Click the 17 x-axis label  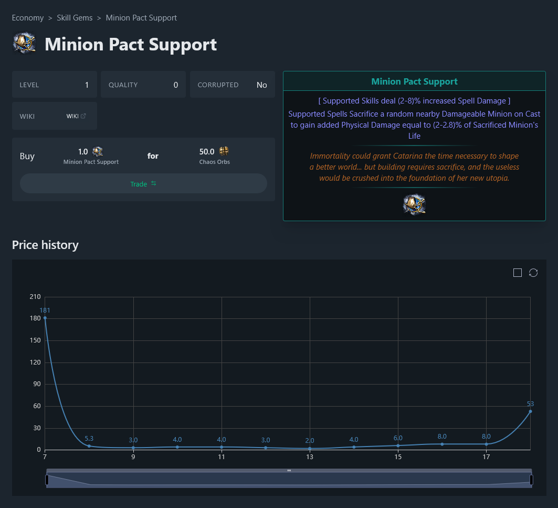(x=486, y=457)
